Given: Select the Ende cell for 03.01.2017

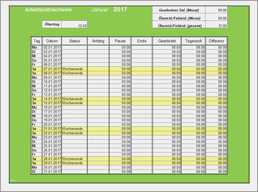Looking at the screenshot, I should pyautogui.click(x=142, y=52).
